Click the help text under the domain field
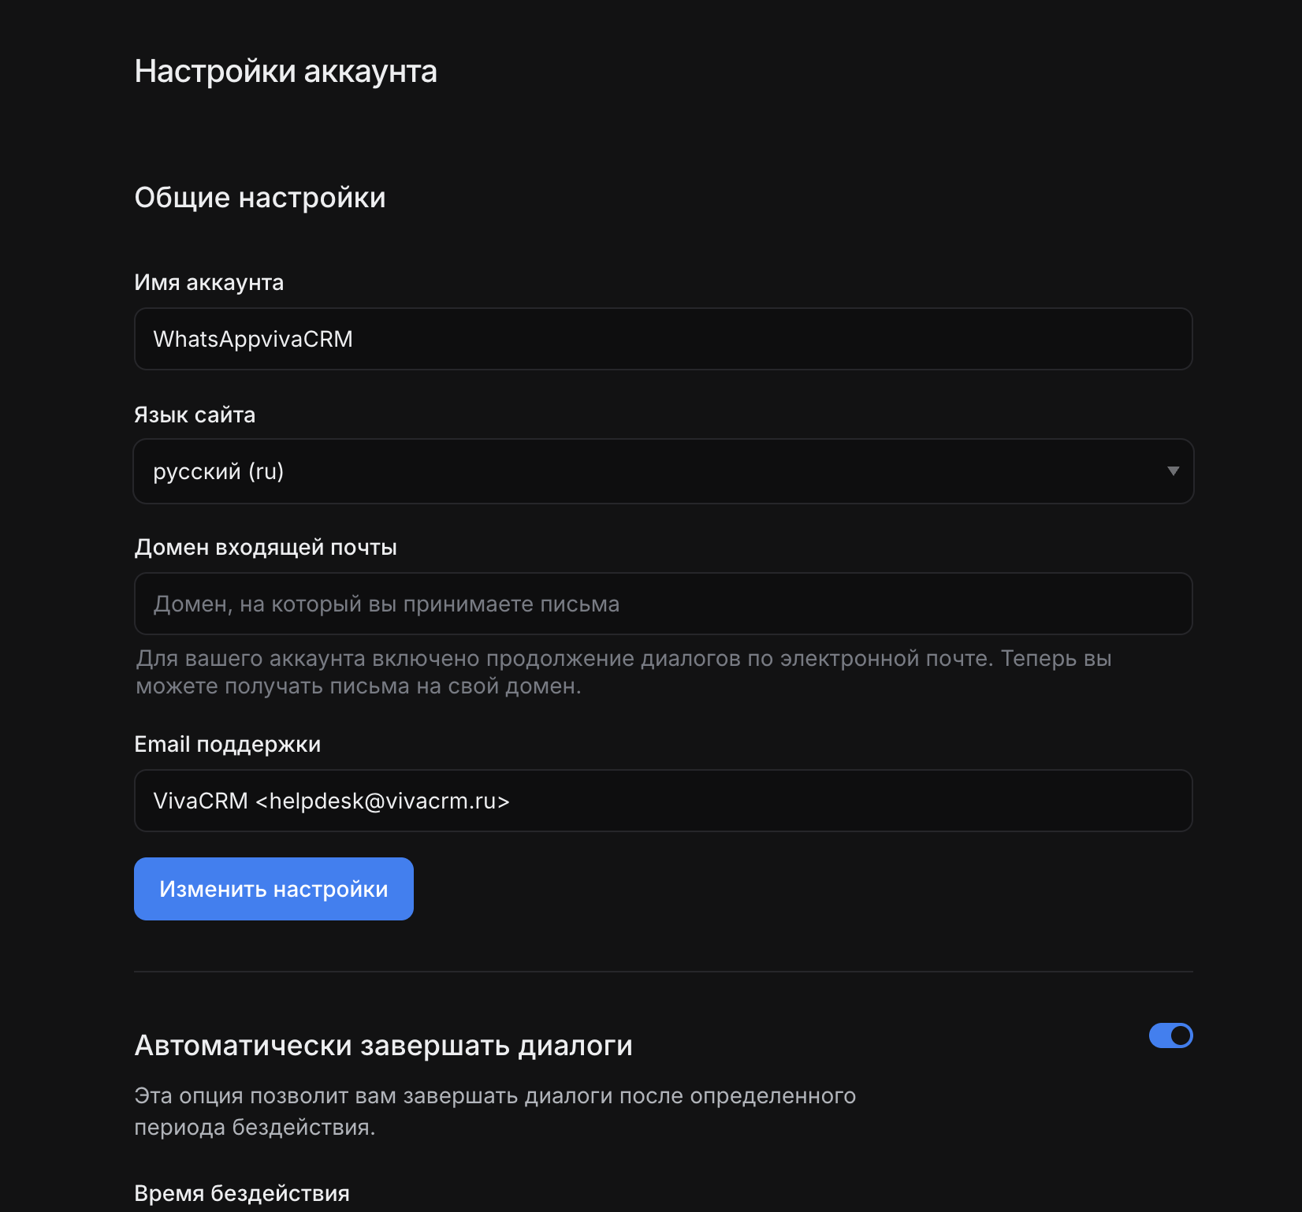The height and width of the screenshot is (1212, 1302). (x=623, y=671)
